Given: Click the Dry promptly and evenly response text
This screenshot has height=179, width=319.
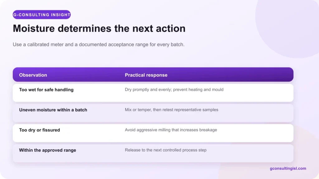Looking at the screenshot, I should pyautogui.click(x=174, y=90).
